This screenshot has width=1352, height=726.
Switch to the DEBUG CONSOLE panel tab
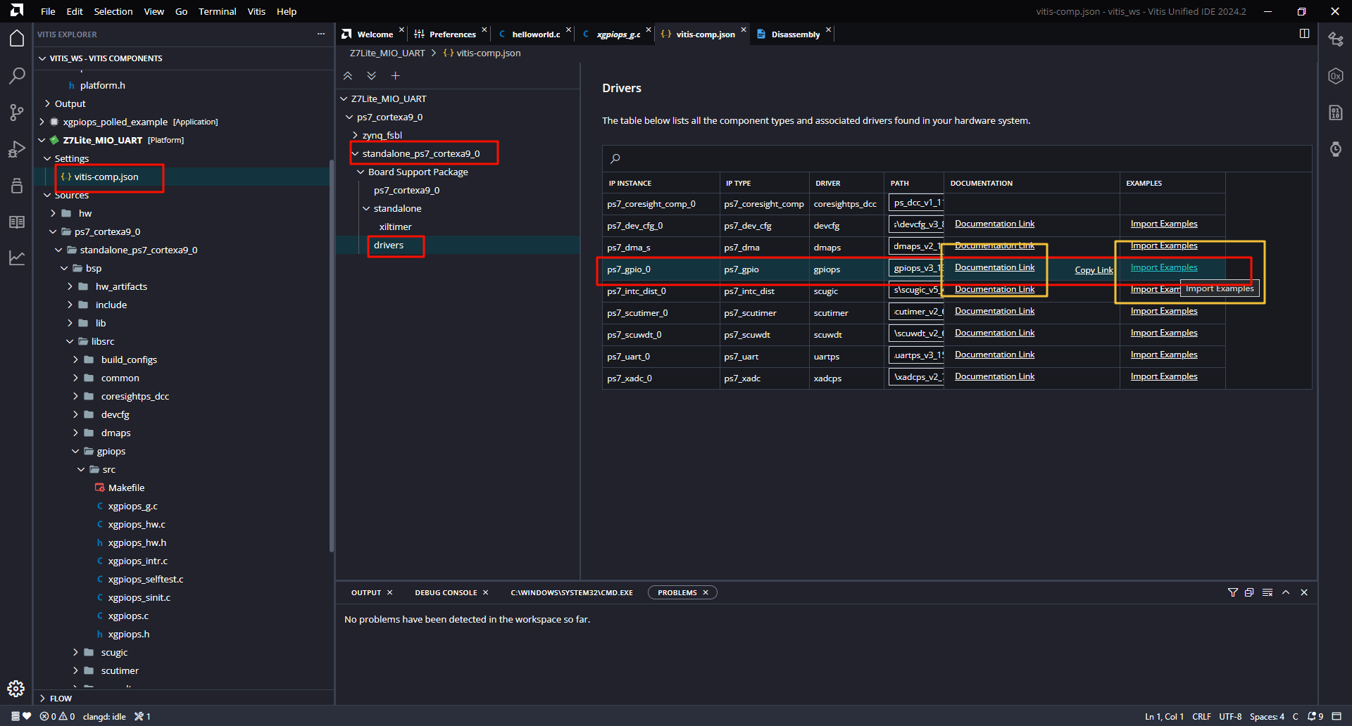coord(446,592)
